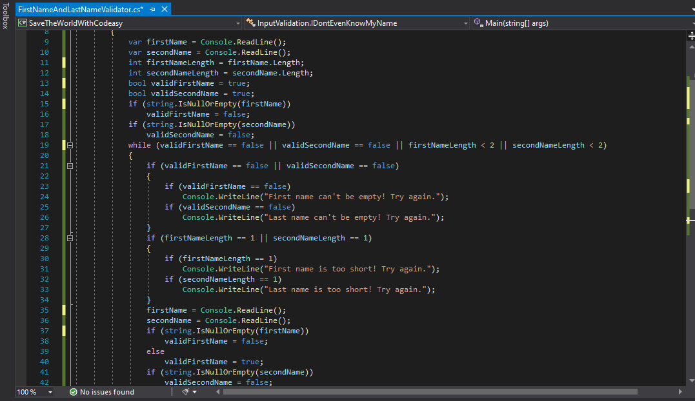Open the Main(string[] args) member dropdown
This screenshot has width=695, height=401.
(690, 23)
